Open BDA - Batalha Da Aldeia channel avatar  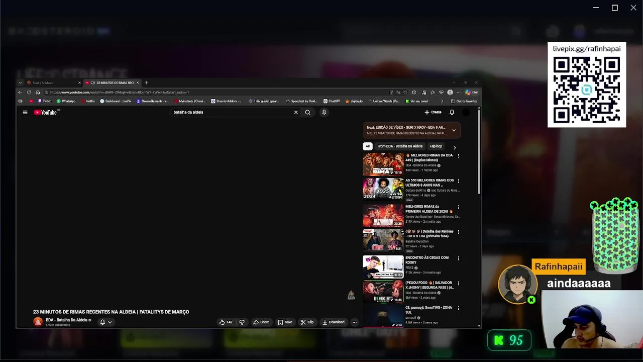pos(38,322)
